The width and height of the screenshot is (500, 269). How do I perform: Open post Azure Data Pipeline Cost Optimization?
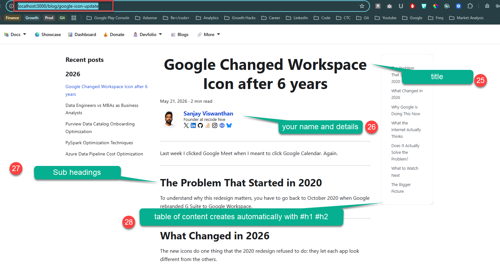point(104,154)
